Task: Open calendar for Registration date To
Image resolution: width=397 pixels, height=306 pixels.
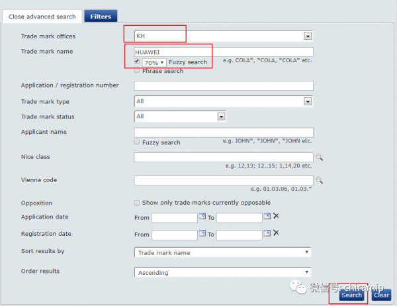Action: pyautogui.click(x=267, y=233)
